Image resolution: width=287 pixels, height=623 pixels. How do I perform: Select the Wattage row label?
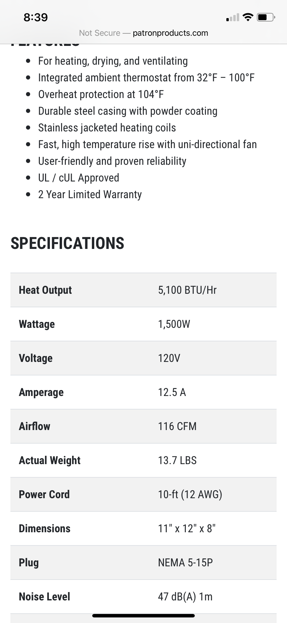click(x=37, y=324)
